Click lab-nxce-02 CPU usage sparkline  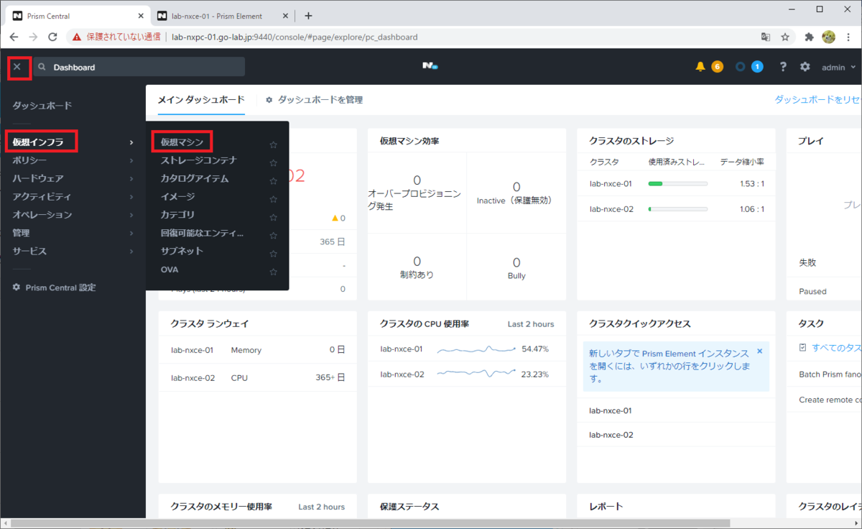476,374
